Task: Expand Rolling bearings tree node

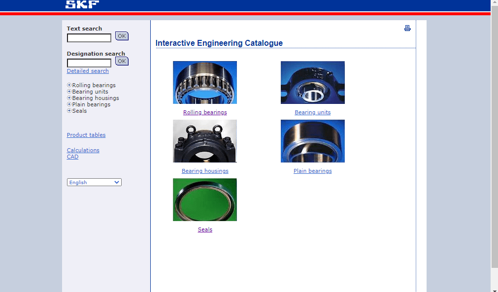Action: click(69, 85)
